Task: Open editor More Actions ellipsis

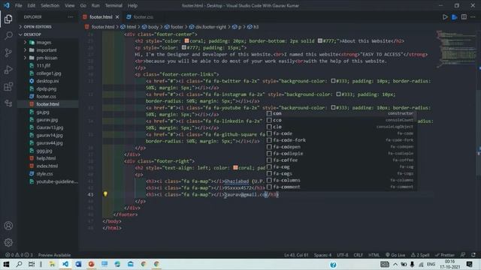Action: coord(473,17)
